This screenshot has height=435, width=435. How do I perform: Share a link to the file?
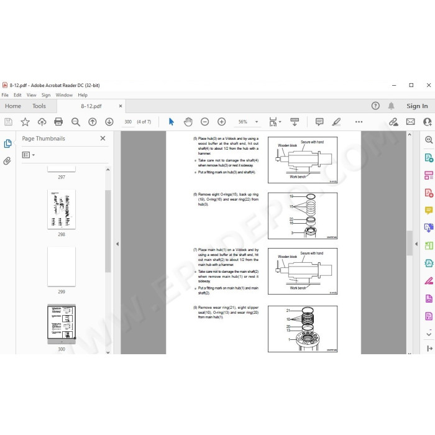tap(393, 122)
